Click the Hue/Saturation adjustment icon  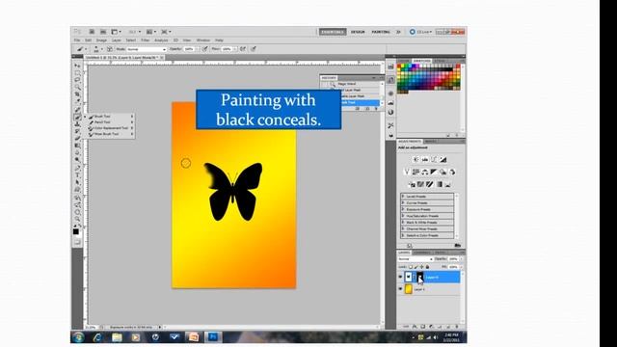point(416,172)
